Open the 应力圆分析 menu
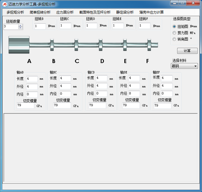 [x=65, y=12]
